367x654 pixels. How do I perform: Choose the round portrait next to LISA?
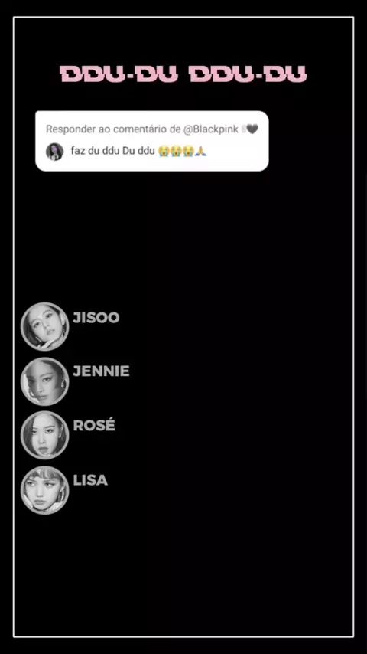(44, 490)
